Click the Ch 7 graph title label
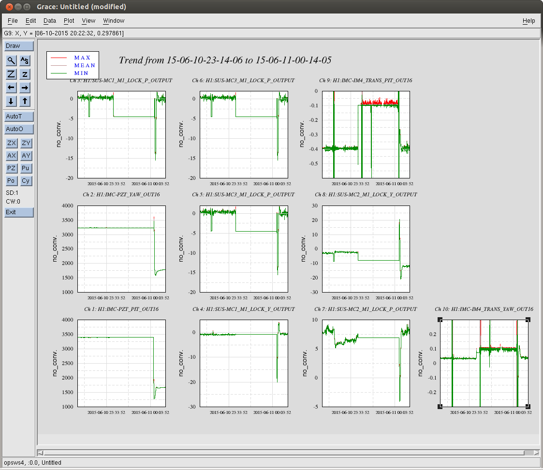The image size is (543, 470). (x=366, y=309)
